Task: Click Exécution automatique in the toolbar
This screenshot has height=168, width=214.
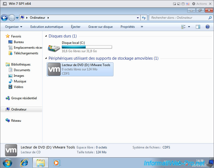Action: (47, 27)
